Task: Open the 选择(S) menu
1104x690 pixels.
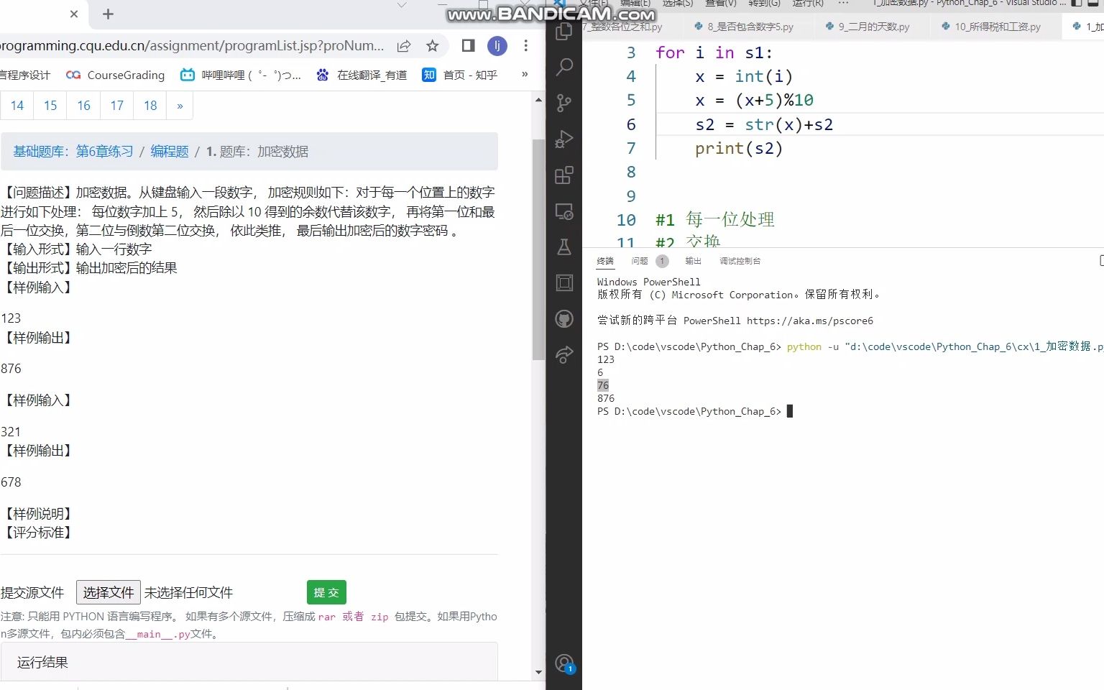Action: tap(677, 4)
